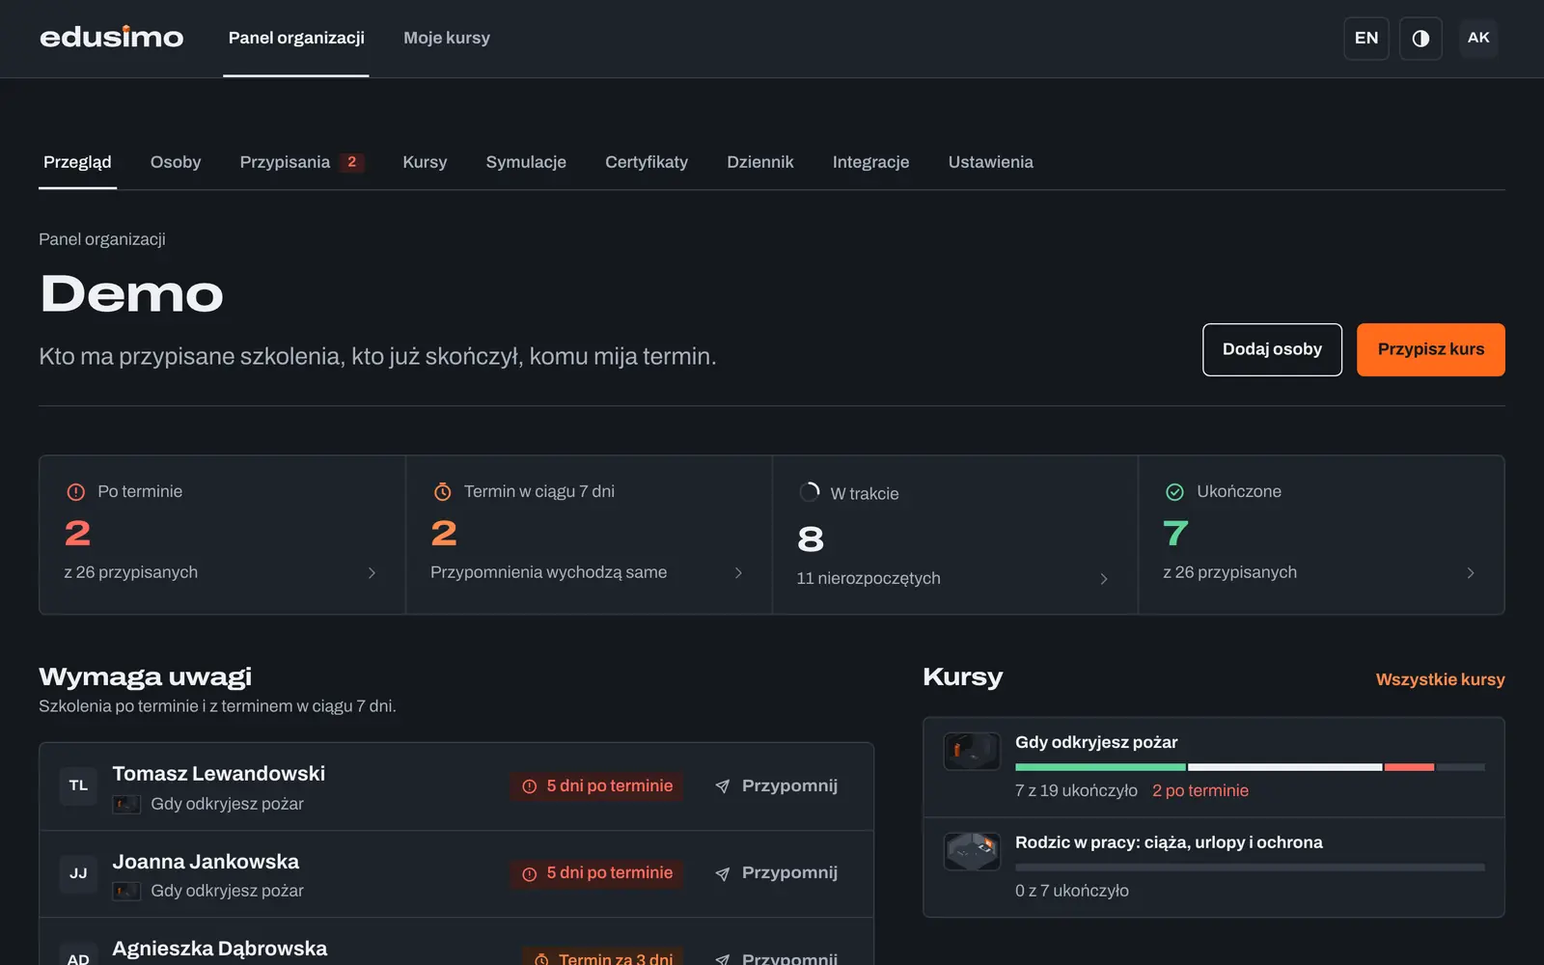Click the JJ avatar for Joanna Jankowska
The width and height of the screenshot is (1544, 965).
click(x=78, y=873)
